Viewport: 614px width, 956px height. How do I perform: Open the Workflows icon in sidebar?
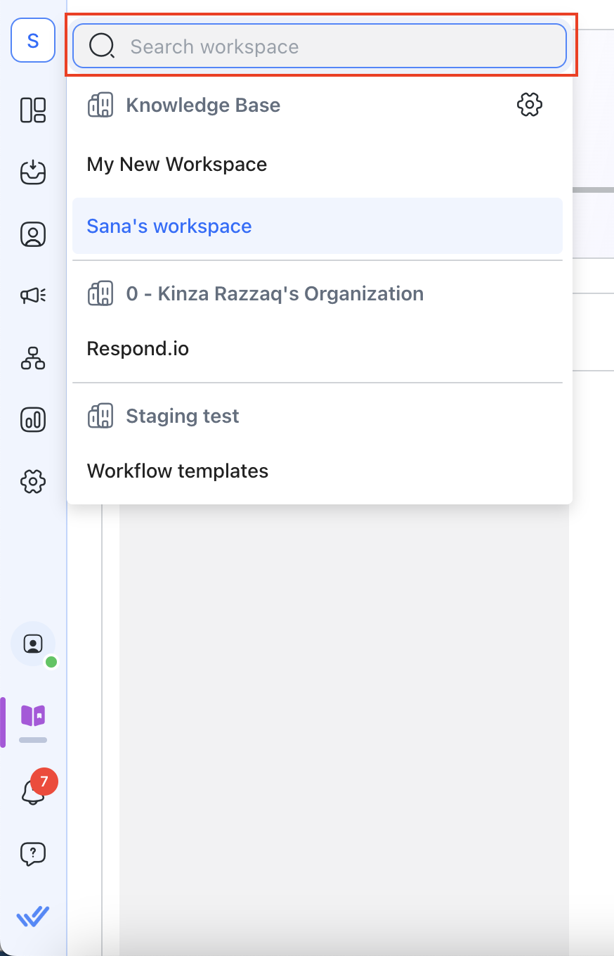point(33,358)
